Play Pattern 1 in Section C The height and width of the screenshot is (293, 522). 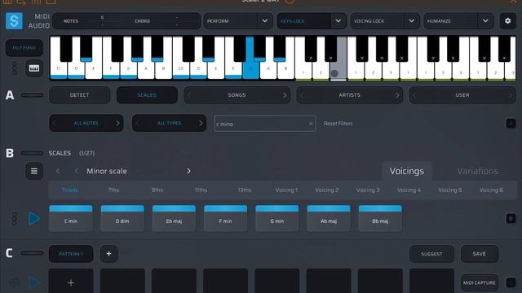34,282
